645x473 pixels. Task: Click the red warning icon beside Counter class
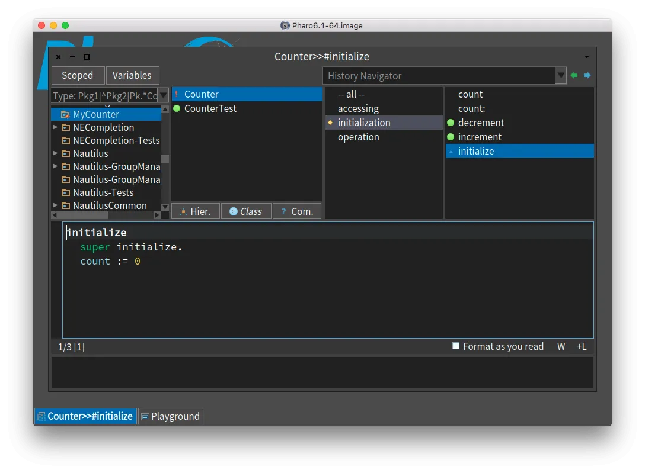(x=177, y=94)
